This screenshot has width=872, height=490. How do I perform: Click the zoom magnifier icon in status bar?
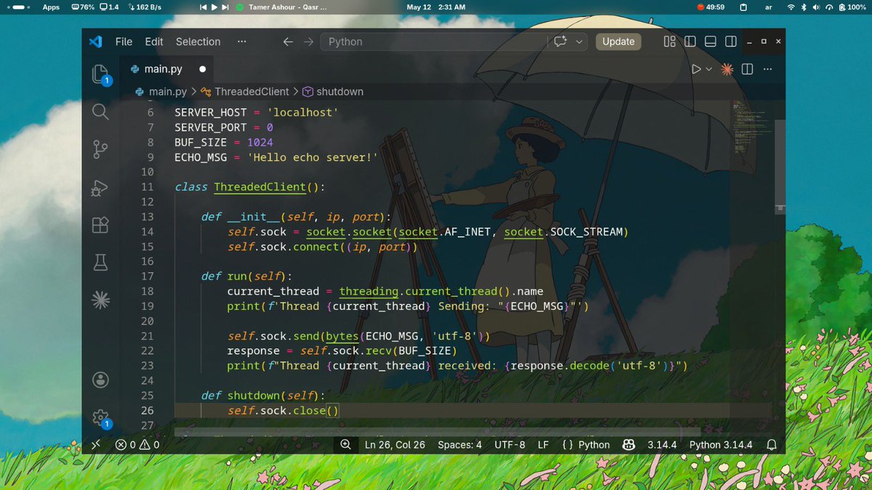(x=346, y=444)
